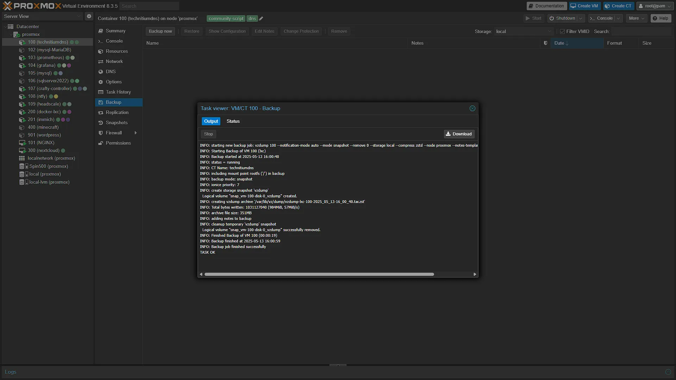Switch to the Status tab
676x380 pixels.
tap(233, 121)
